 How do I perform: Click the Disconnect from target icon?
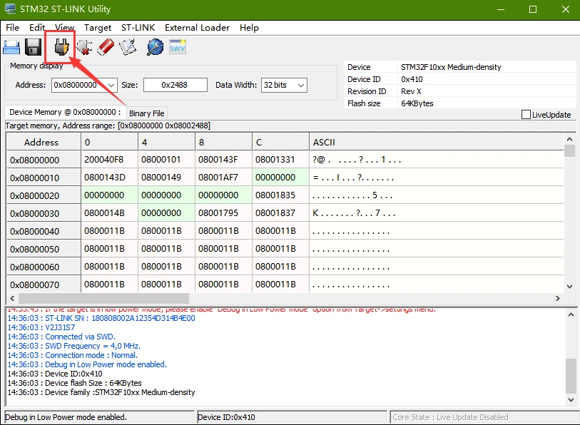coord(84,47)
